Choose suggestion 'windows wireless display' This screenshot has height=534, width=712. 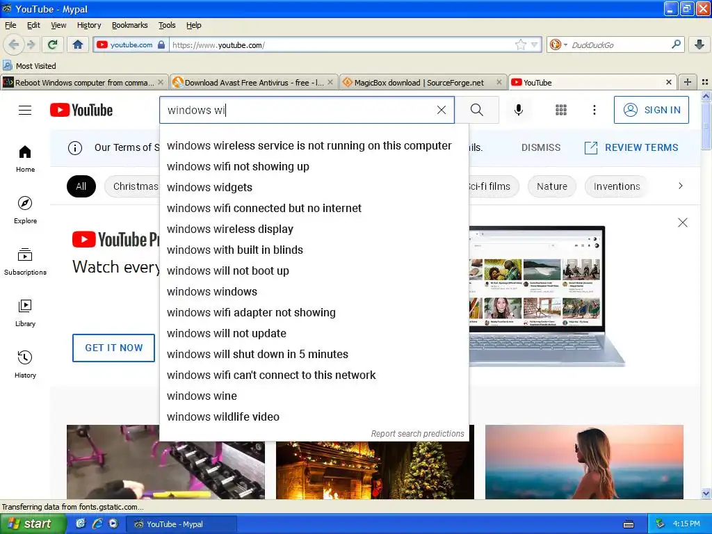click(x=314, y=229)
